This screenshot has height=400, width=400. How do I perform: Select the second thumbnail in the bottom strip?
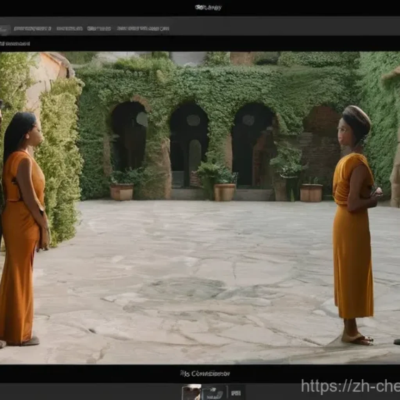(213, 392)
